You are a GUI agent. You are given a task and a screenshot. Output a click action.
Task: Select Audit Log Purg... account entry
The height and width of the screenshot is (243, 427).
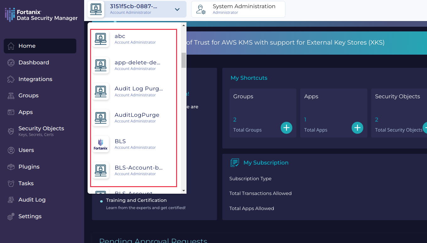[138, 91]
